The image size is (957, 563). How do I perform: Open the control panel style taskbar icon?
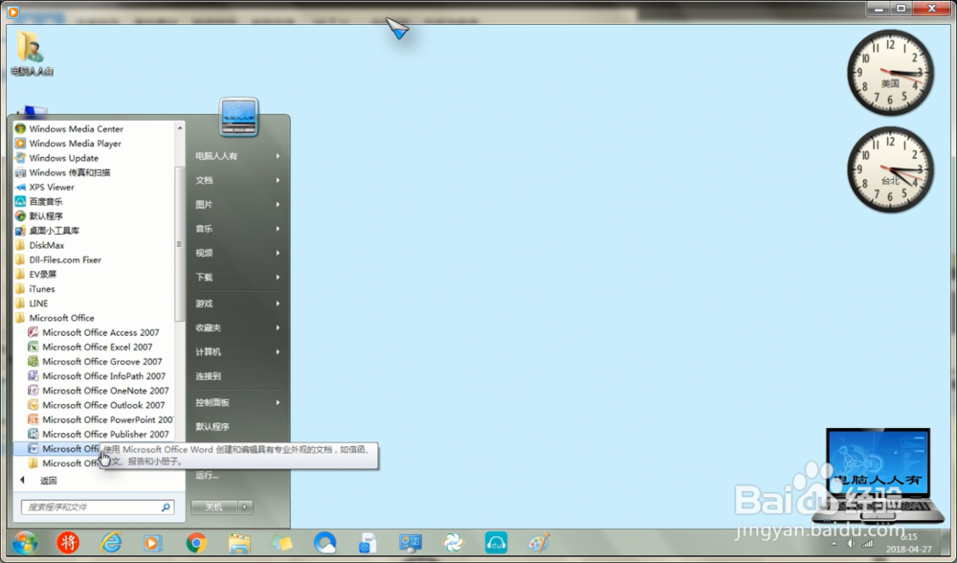click(x=411, y=542)
